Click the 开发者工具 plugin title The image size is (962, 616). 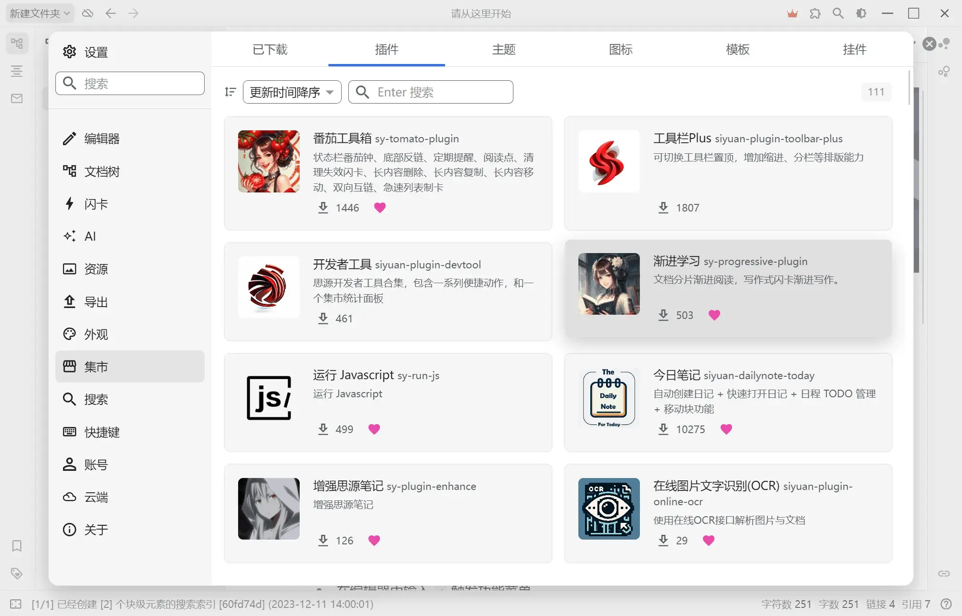342,264
